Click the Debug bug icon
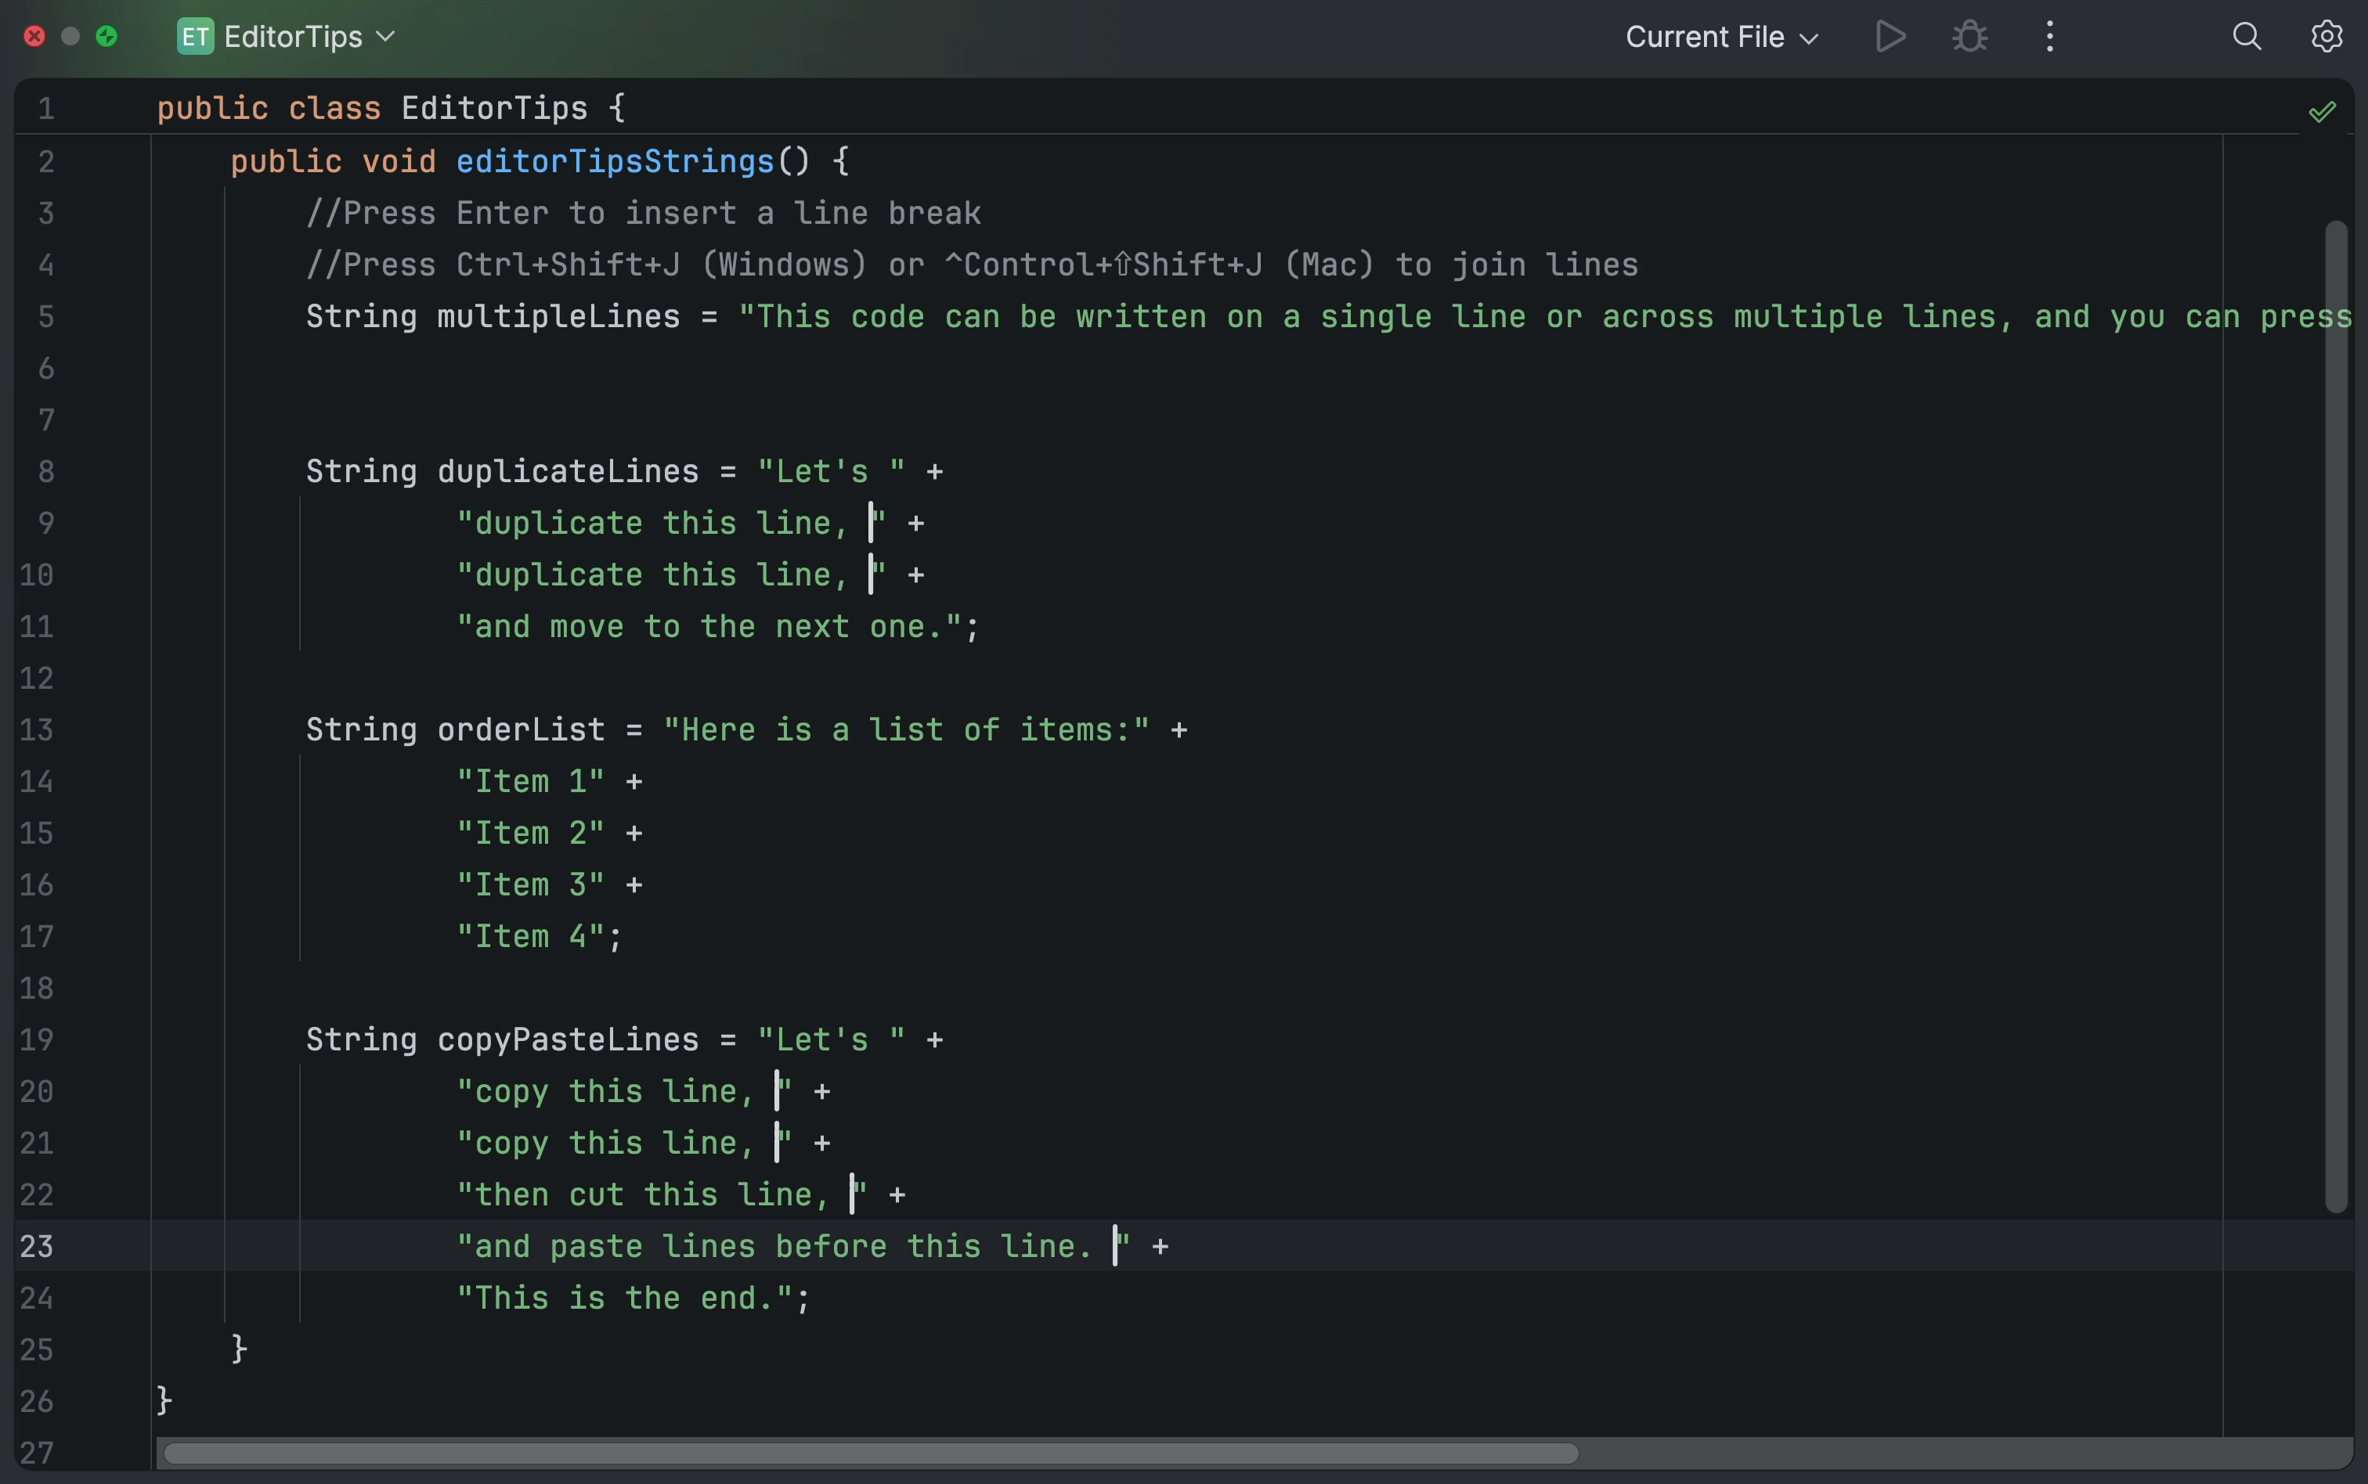 (x=1969, y=38)
